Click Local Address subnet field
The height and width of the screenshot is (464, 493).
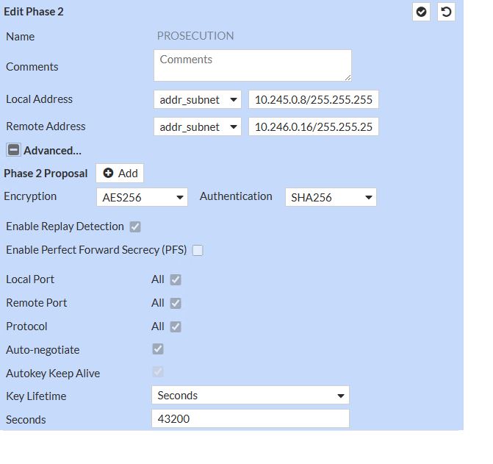(313, 99)
